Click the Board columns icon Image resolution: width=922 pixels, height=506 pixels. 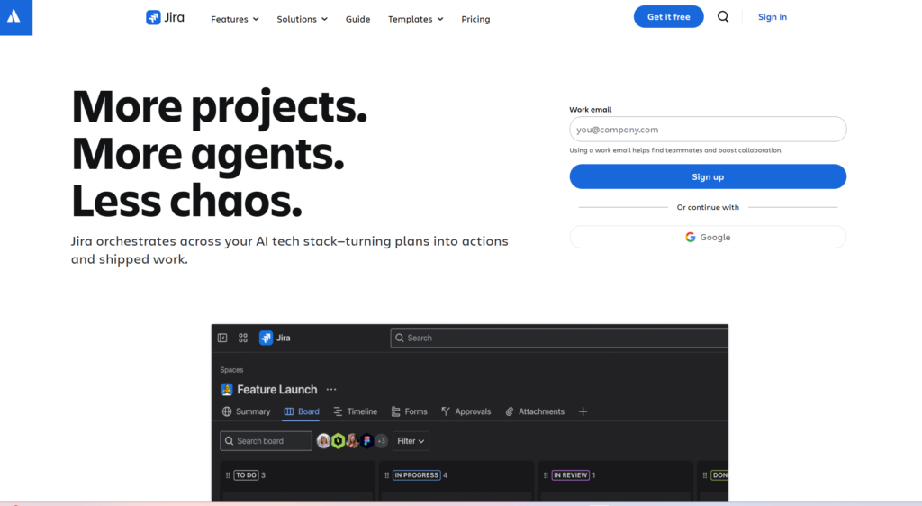click(x=289, y=412)
